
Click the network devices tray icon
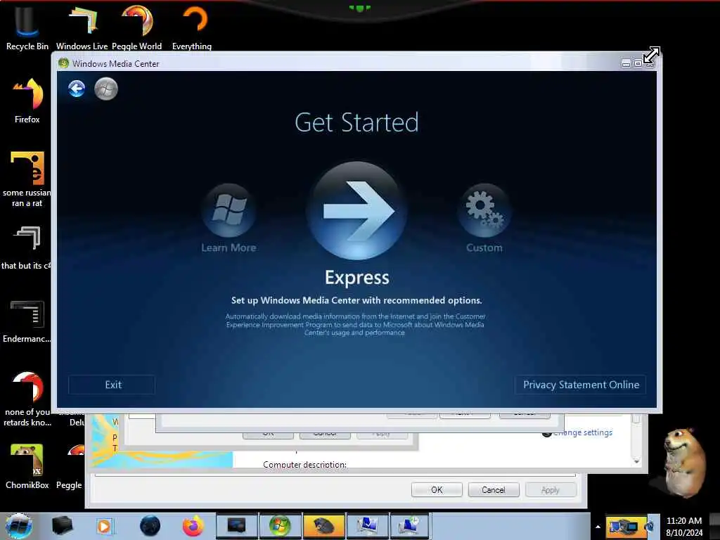coord(626,526)
